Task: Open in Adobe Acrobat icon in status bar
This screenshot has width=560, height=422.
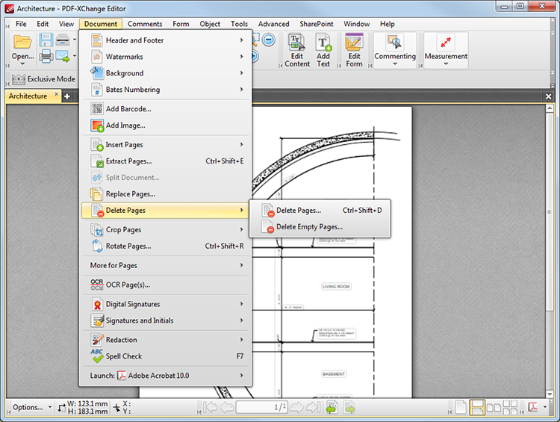Action: click(533, 407)
